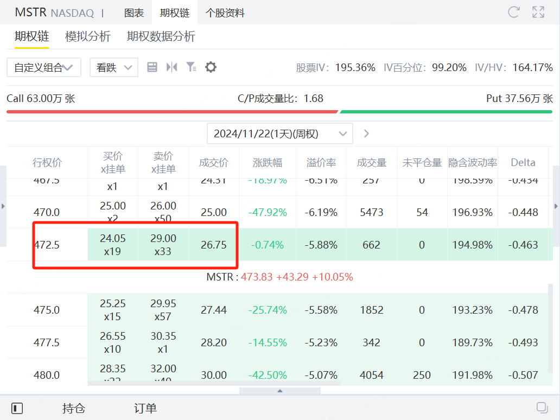Click the MSTR NASDAQ ticker title
Image resolution: width=560 pixels, height=420 pixels.
tap(54, 12)
